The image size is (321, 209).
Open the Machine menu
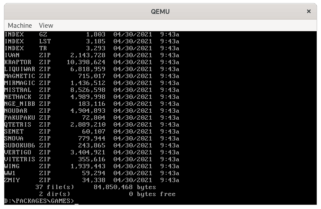20,26
